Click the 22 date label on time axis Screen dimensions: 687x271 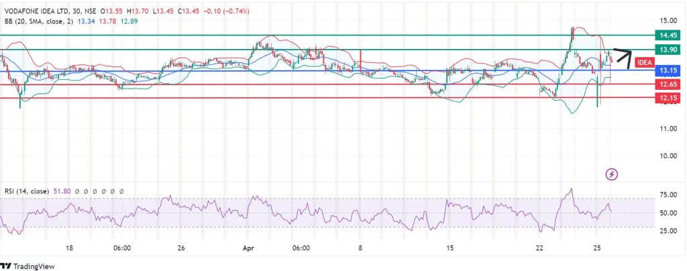pos(539,248)
